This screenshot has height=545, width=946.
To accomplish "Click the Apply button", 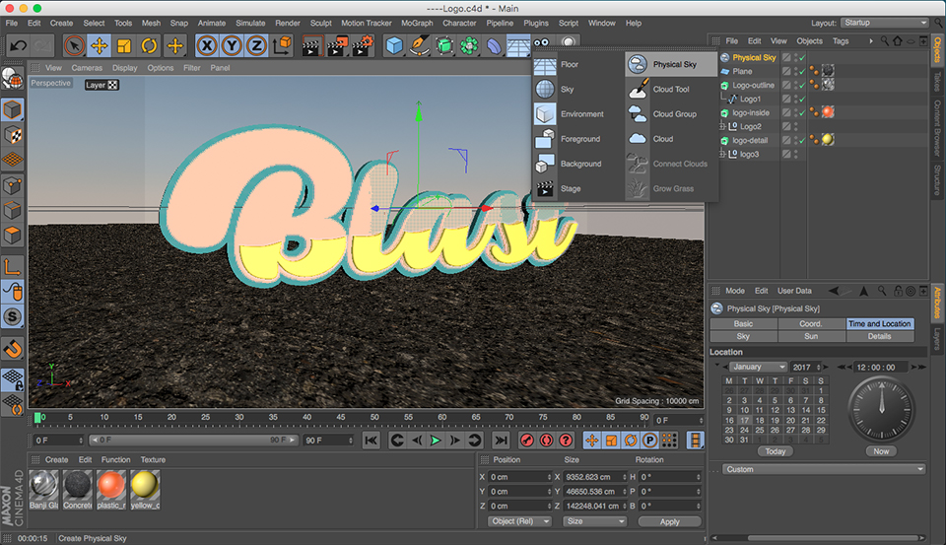I will 669,521.
